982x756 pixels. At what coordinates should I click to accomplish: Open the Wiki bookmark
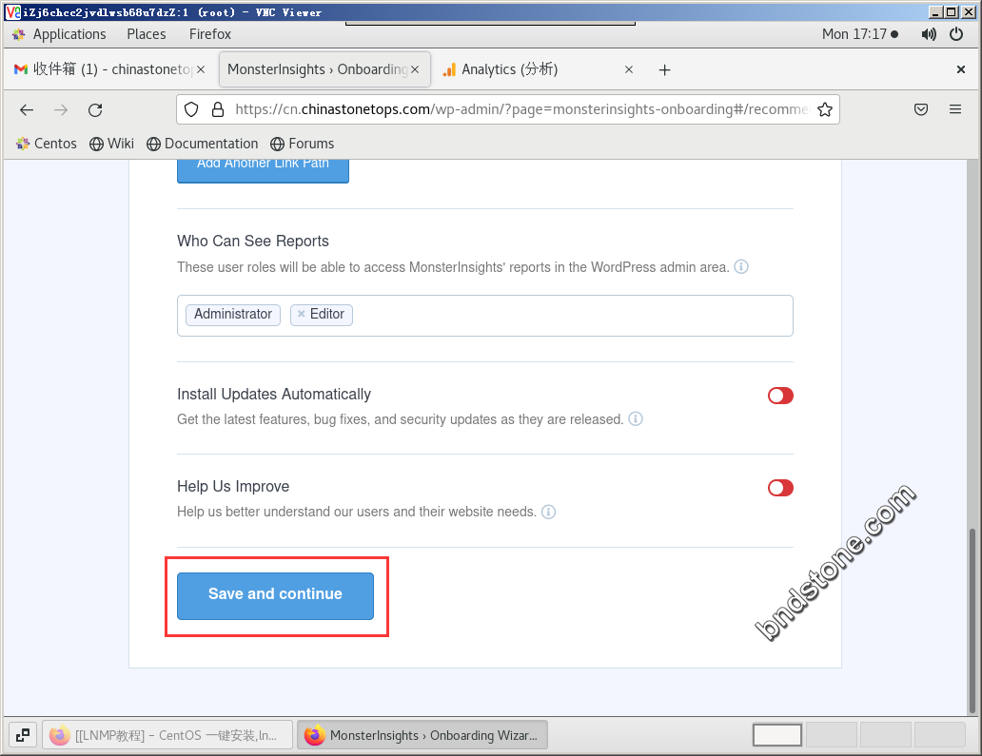coord(111,144)
